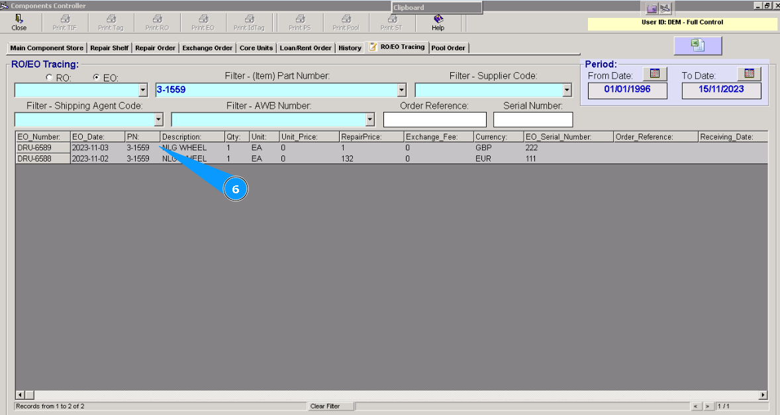Open the Pool Order tab
Viewport: 780px width, 415px height.
point(448,48)
